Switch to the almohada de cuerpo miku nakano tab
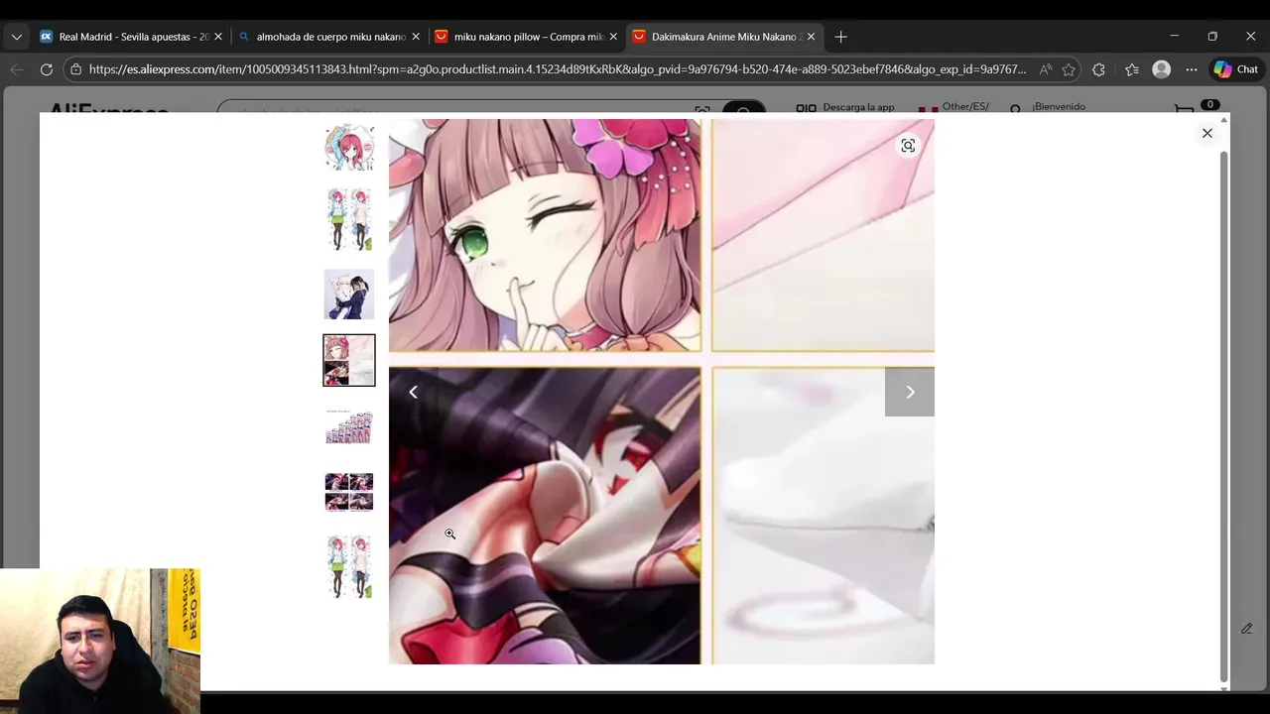Image resolution: width=1270 pixels, height=714 pixels. click(x=328, y=37)
